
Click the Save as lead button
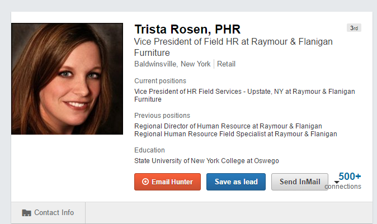pyautogui.click(x=236, y=182)
